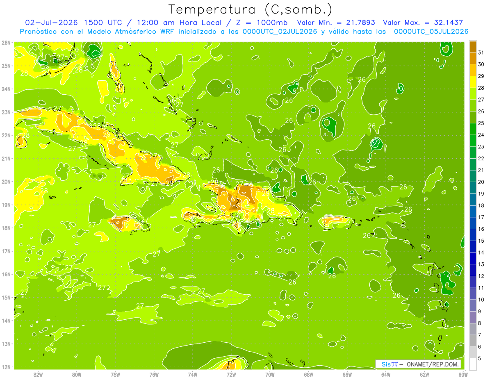Click the initialization time "0000UTC_02JUL2026"
492x380 pixels.
coord(280,32)
